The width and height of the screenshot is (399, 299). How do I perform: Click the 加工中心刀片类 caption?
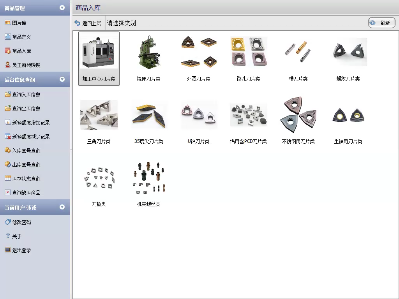[99, 79]
